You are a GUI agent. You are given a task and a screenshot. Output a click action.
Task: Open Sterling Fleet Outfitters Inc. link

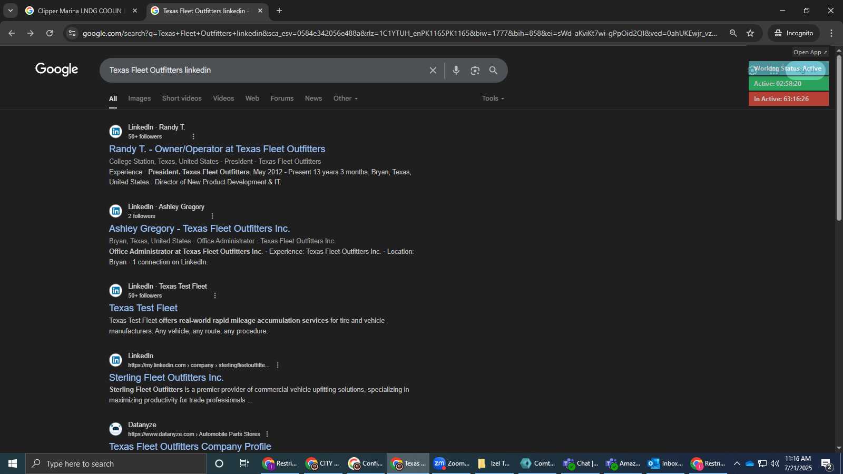[166, 378]
